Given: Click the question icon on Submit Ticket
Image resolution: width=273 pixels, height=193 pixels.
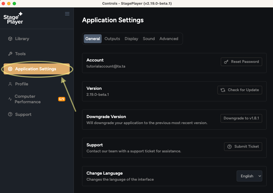Looking at the screenshot, I should [x=229, y=147].
